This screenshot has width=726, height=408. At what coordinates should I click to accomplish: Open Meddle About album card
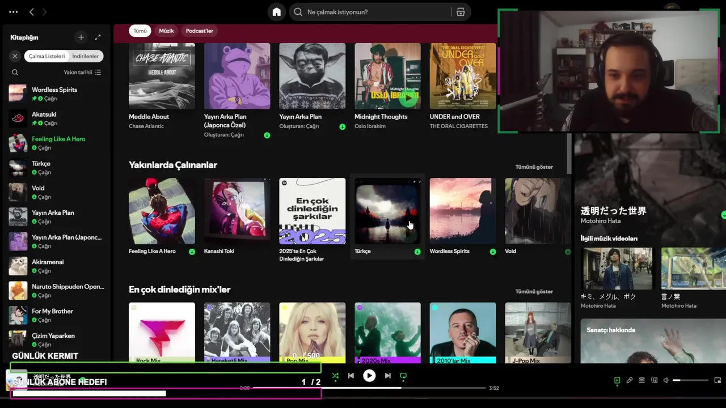pyautogui.click(x=162, y=86)
